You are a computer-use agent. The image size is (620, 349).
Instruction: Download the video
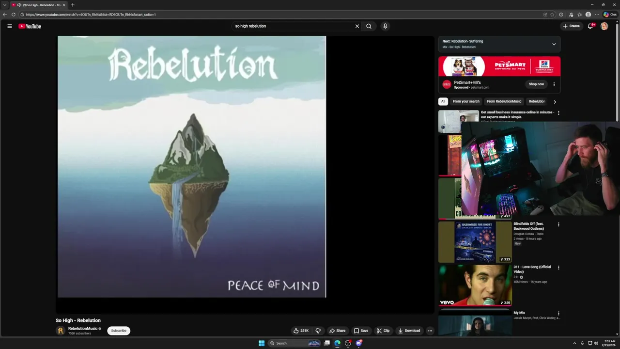409,331
